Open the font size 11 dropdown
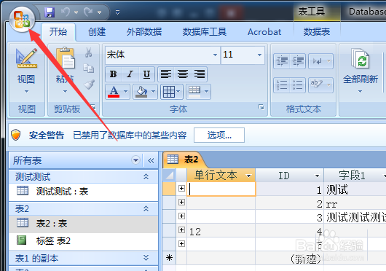Viewport: 386px width, 271px height. point(260,55)
